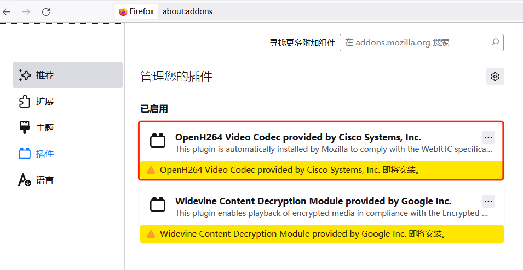Viewport: 523px width, 270px height.
Task: Click the browser forward arrow
Action: click(26, 11)
